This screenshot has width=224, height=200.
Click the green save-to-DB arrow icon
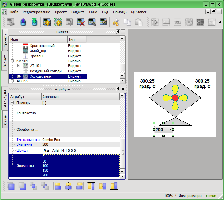[x=34, y=22]
